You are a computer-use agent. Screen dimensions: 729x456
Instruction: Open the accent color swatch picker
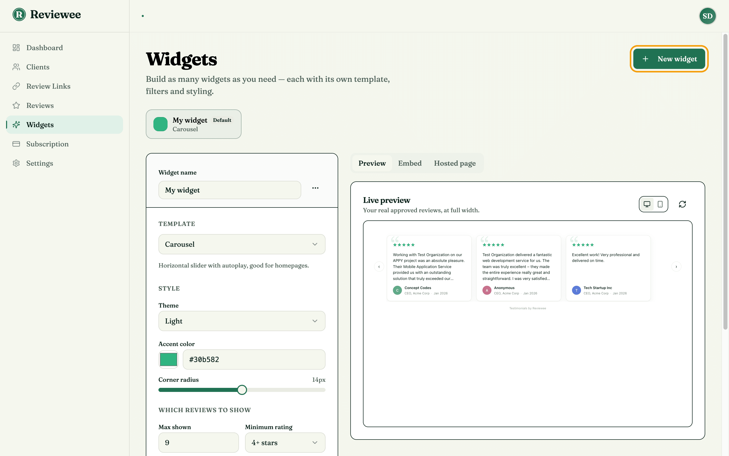(168, 359)
